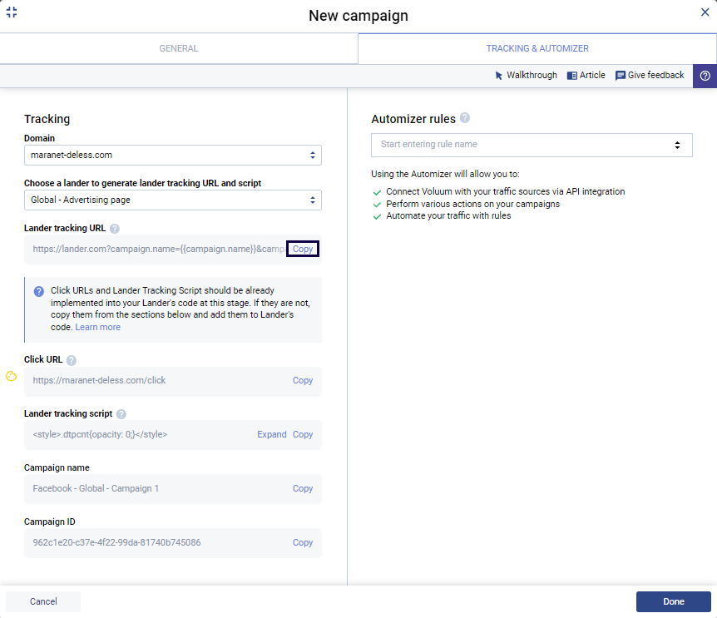This screenshot has width=717, height=618.
Task: Expand the lander selection dropdown
Action: (x=173, y=200)
